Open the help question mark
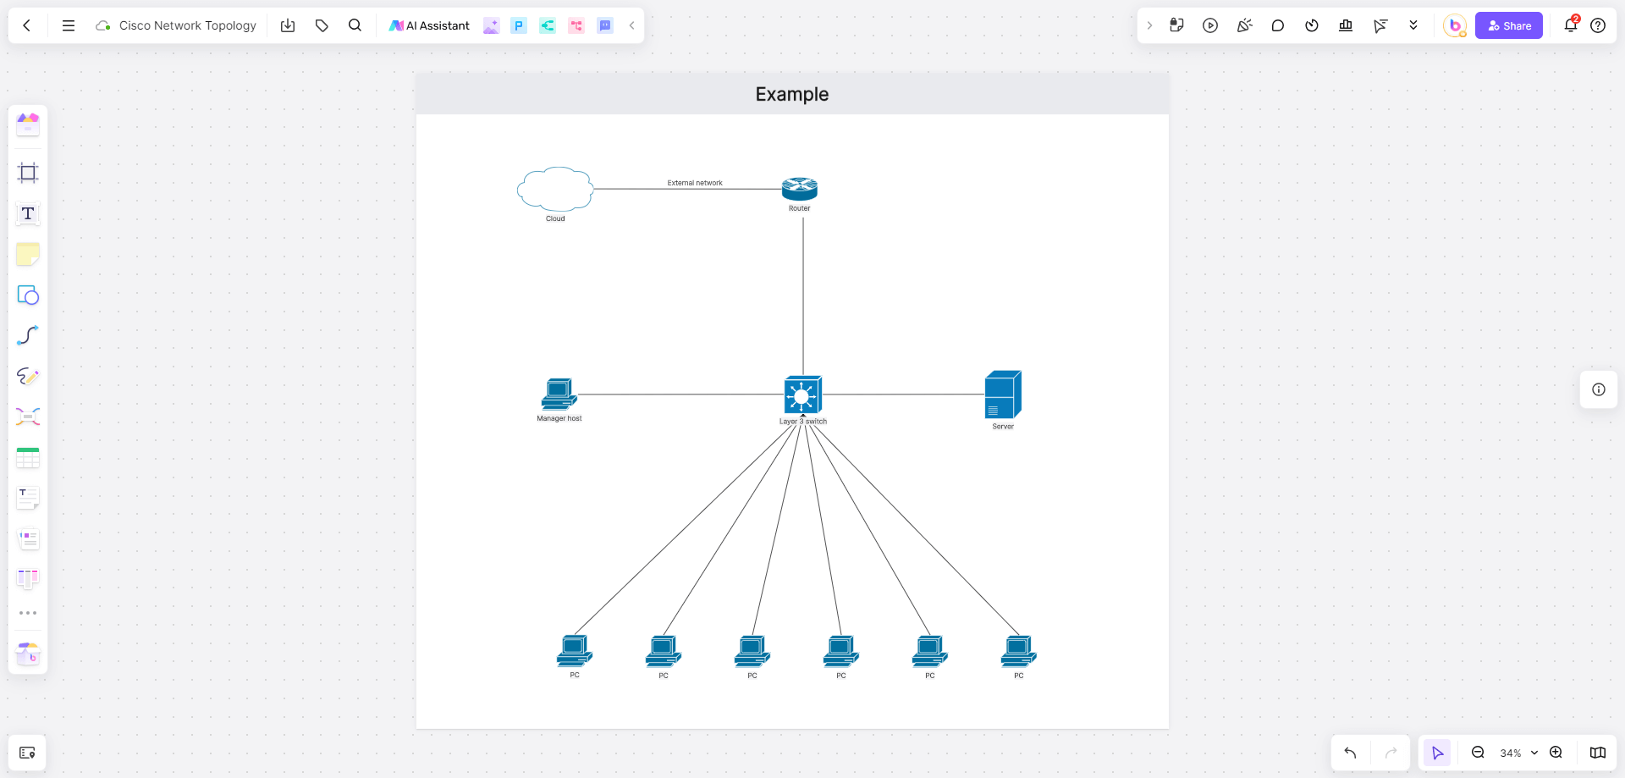1625x778 pixels. click(1598, 25)
